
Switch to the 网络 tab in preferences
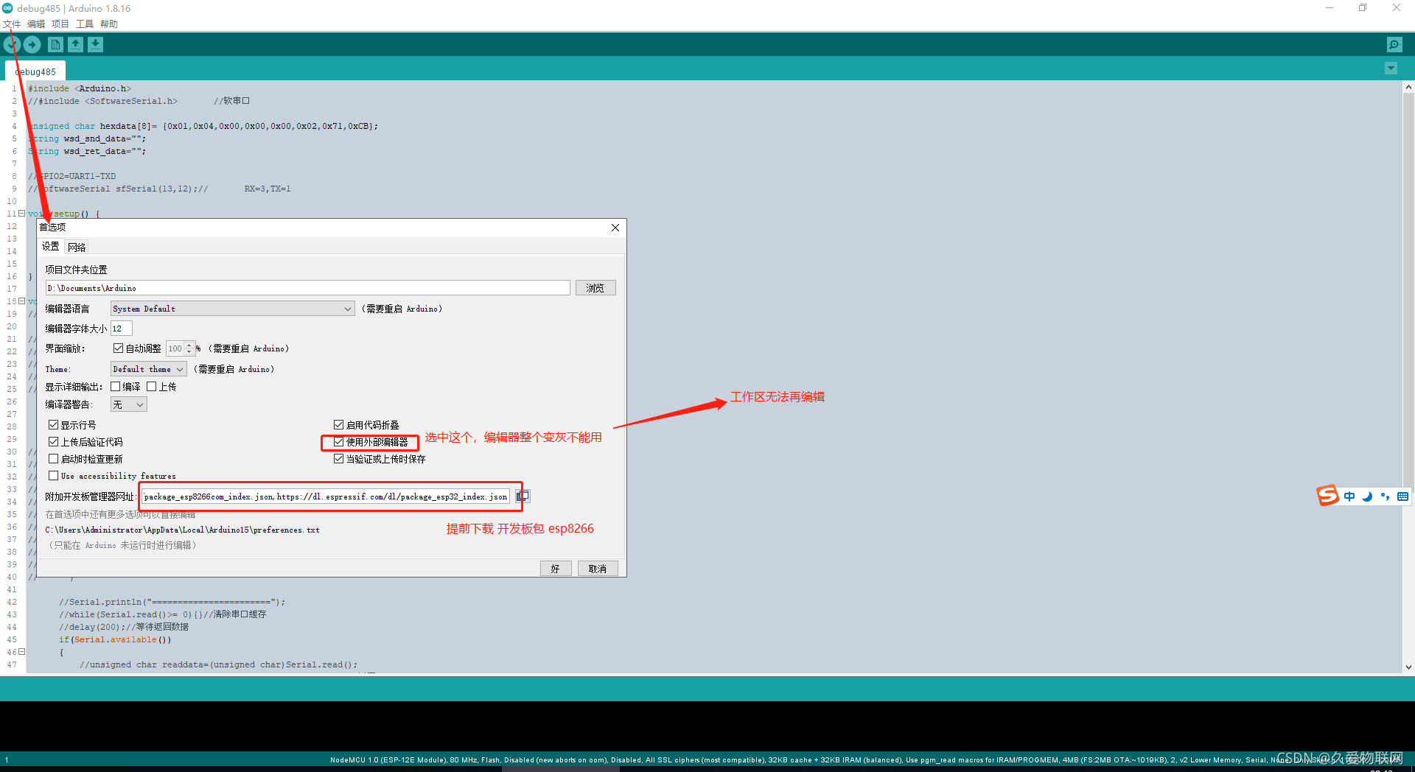(77, 248)
